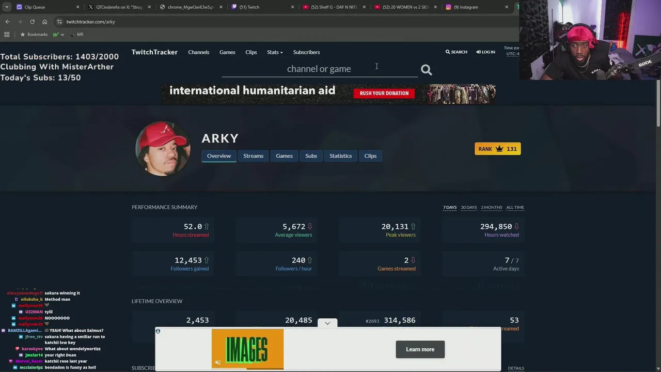Click the 2 Games streamed stat
The image size is (661, 372).
click(x=380, y=263)
